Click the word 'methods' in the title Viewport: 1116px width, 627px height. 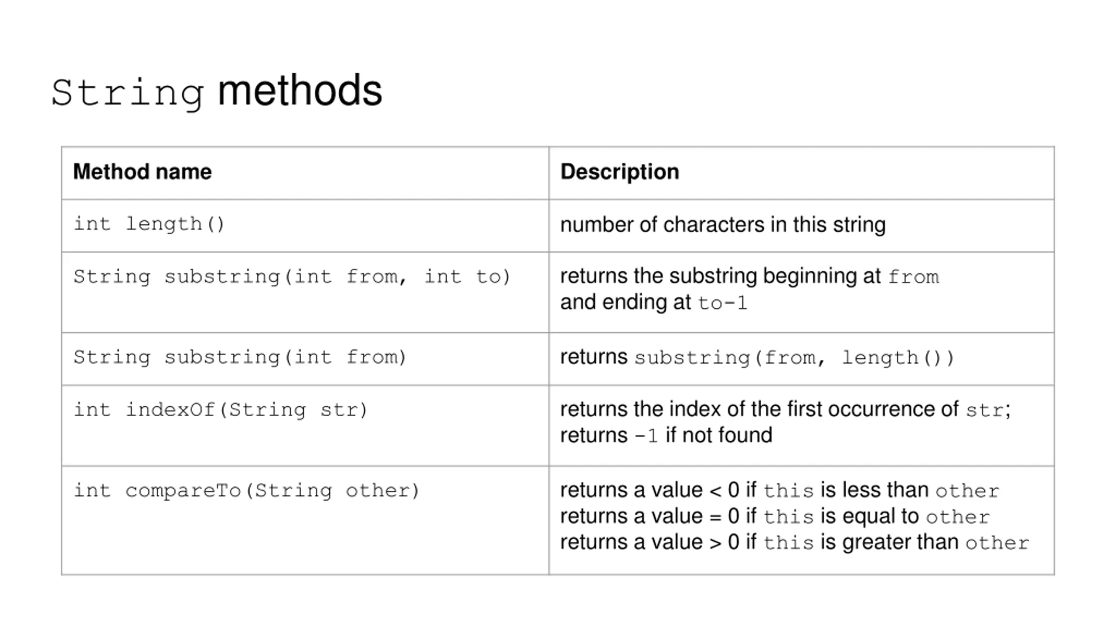(x=300, y=90)
